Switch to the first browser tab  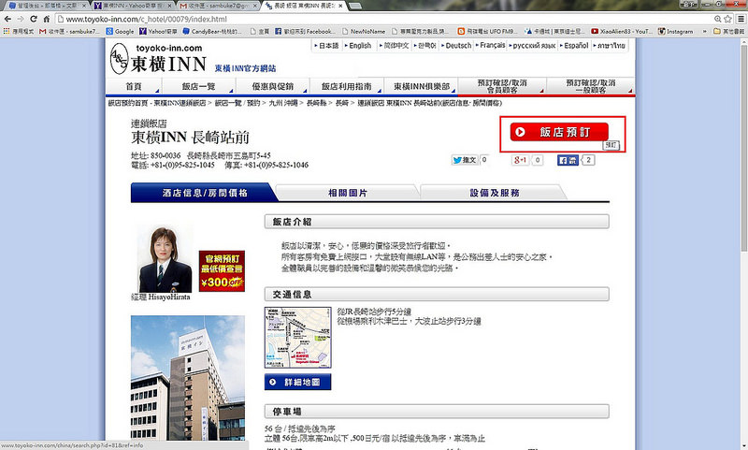tap(46, 6)
